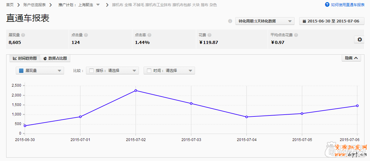
Task: Switch to the 时间趋势图 tab
Action: pyautogui.click(x=25, y=58)
